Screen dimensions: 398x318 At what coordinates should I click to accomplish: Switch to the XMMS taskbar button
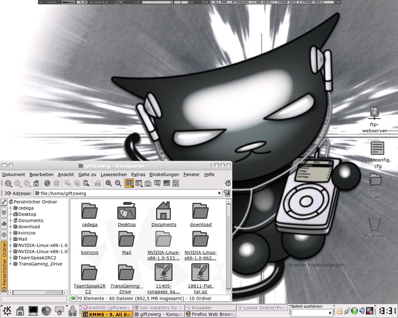[x=107, y=314]
